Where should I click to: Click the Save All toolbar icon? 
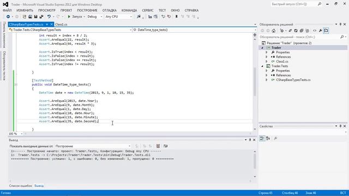pos(41,17)
